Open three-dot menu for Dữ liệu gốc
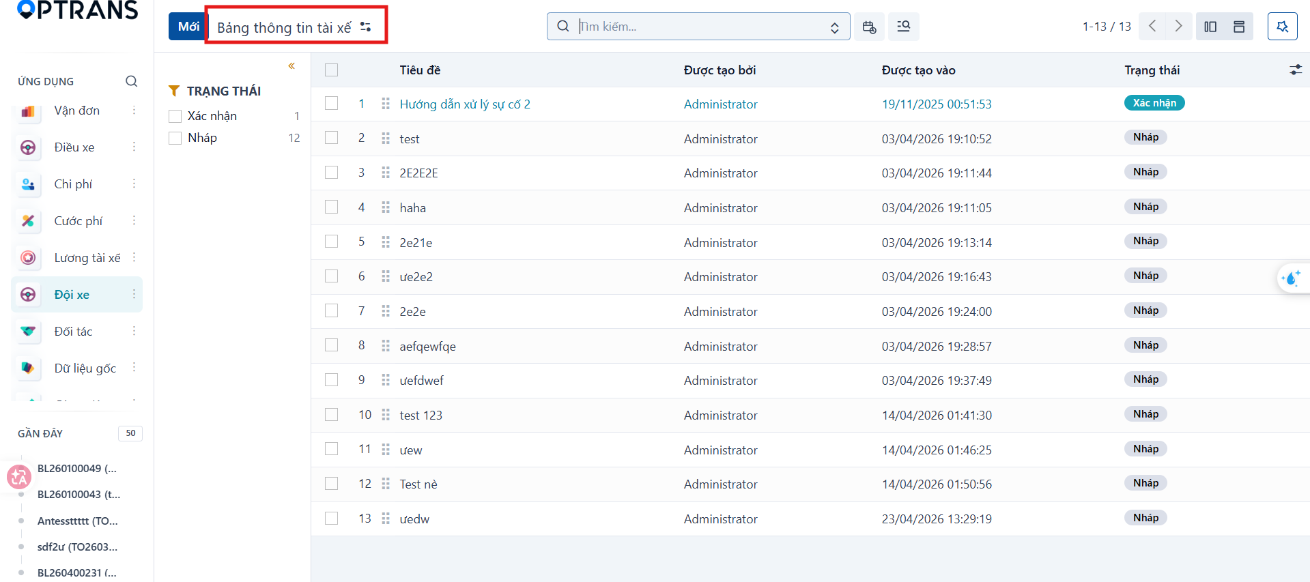The width and height of the screenshot is (1310, 582). pyautogui.click(x=134, y=368)
